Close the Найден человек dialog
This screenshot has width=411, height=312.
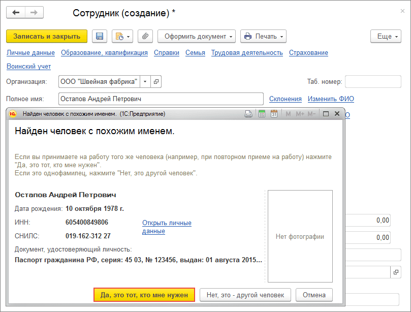click(337, 114)
